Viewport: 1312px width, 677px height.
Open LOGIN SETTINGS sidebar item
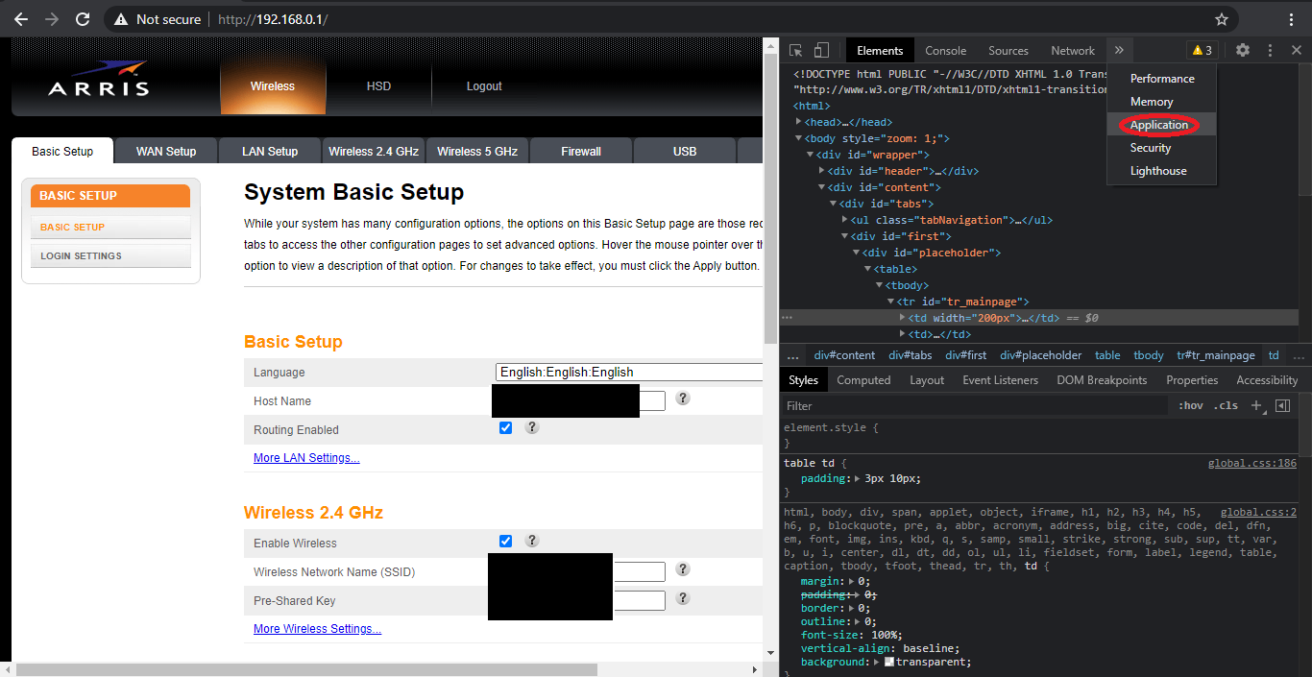(110, 255)
